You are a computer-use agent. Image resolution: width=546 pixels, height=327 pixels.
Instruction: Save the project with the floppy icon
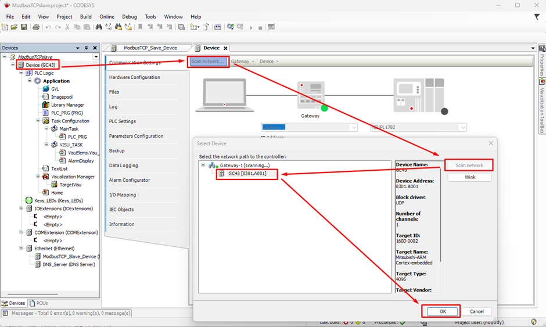[24, 27]
